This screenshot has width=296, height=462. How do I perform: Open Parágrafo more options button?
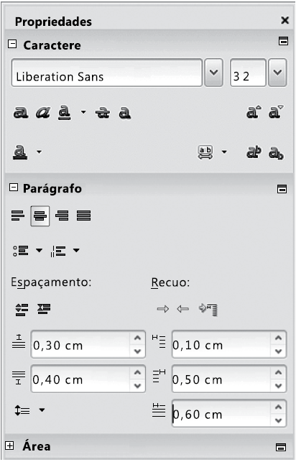[282, 189]
